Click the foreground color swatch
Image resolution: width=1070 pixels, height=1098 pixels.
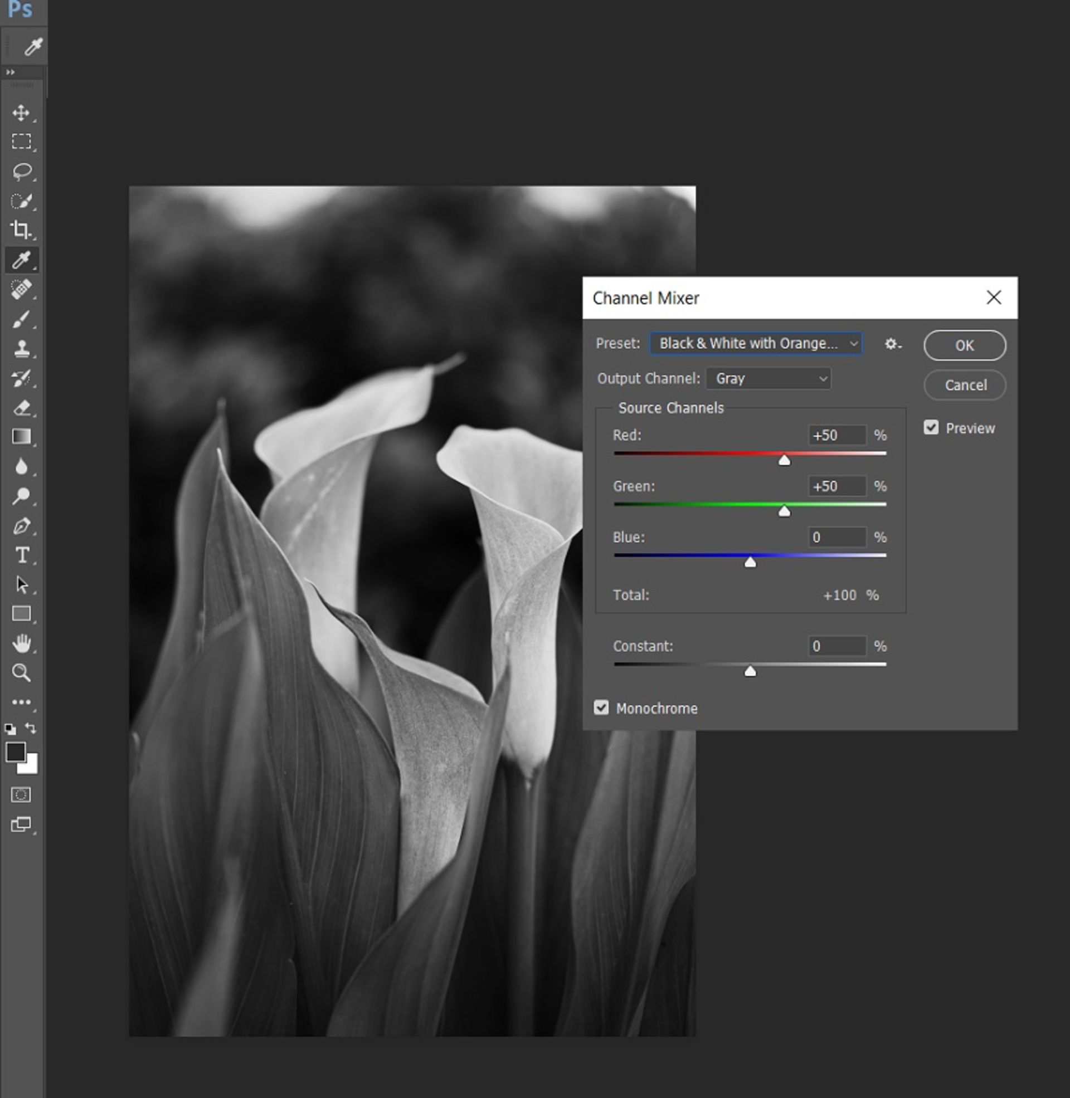(x=15, y=751)
